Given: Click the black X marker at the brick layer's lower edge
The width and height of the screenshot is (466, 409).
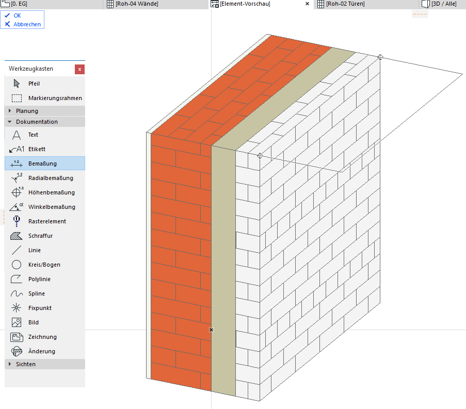Looking at the screenshot, I should pyautogui.click(x=211, y=330).
